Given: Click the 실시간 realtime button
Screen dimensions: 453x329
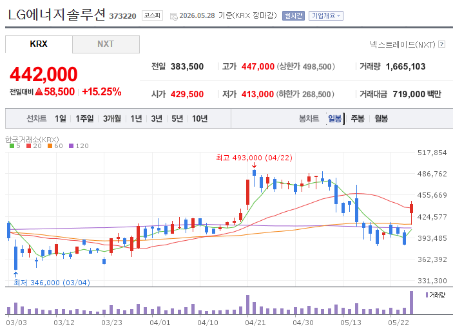Looking at the screenshot, I should coord(293,15).
